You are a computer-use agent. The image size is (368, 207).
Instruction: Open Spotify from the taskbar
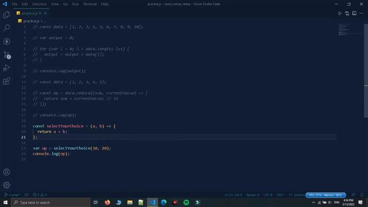186,202
